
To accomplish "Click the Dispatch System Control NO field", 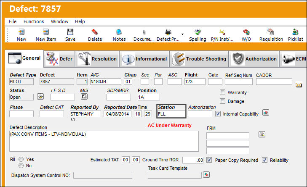I will point(103,175).
